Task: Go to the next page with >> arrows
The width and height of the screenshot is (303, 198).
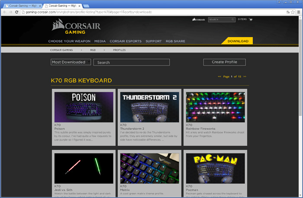Action: (x=245, y=77)
